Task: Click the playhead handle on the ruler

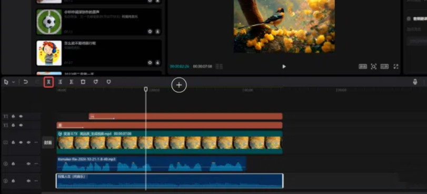Action: 146,89
